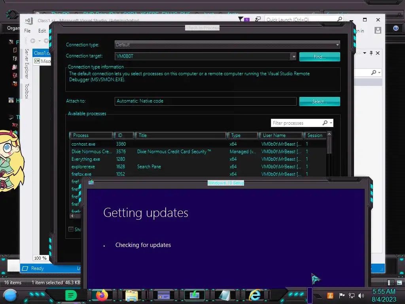Toggle the 'Sho...' checkbox in Attach dialog

click(71, 229)
